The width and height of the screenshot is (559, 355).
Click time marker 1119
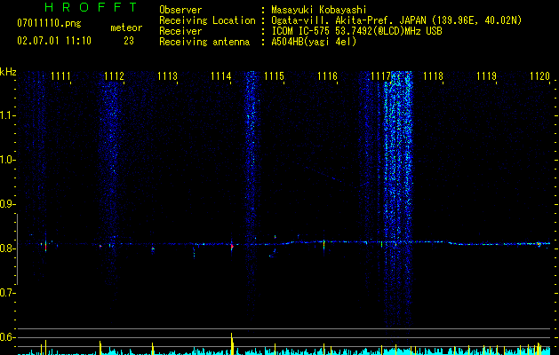point(487,76)
